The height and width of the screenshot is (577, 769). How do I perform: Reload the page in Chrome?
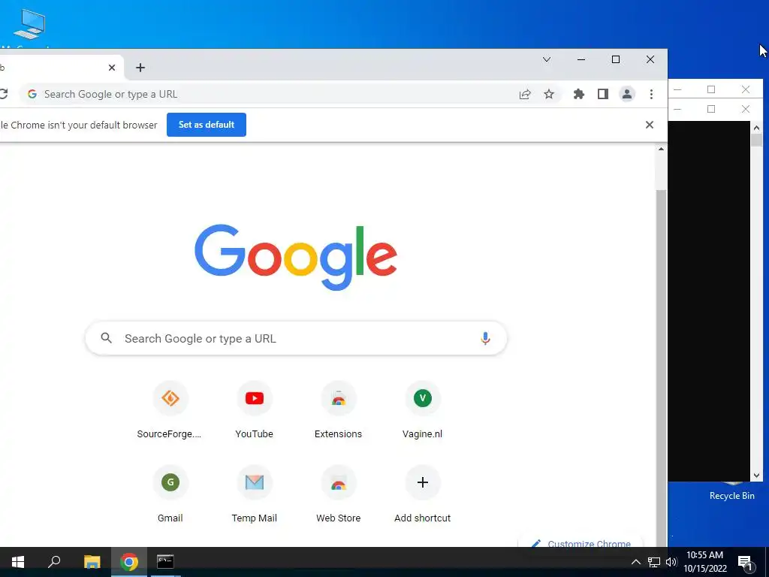2,94
